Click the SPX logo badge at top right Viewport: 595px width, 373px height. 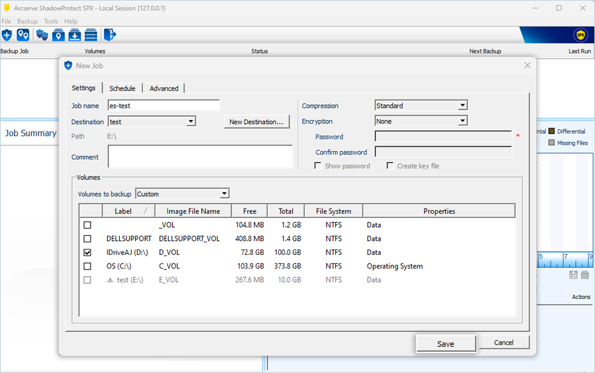(580, 35)
